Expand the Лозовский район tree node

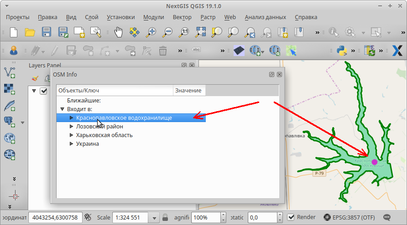71,127
